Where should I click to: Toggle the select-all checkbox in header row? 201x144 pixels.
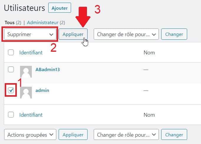(11, 53)
